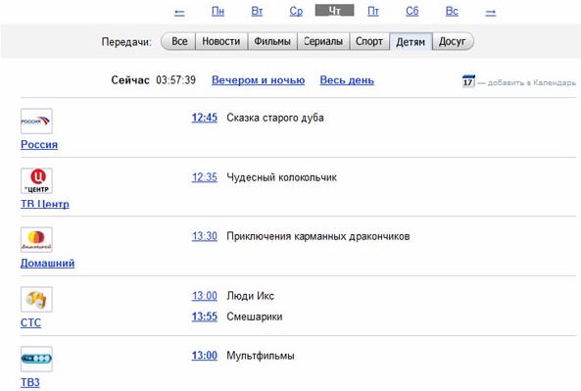Open the Россия channel link
Screen dimensions: 581x391
coord(39,144)
